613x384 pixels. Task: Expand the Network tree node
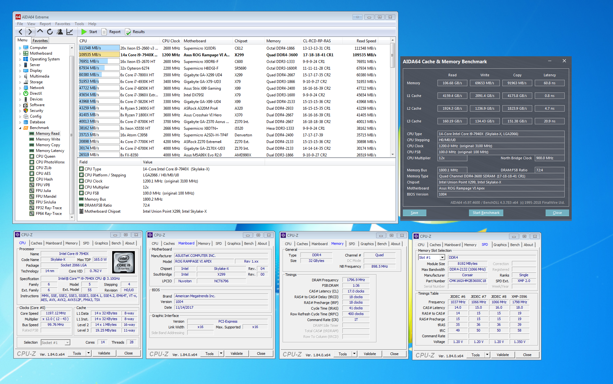(20, 88)
